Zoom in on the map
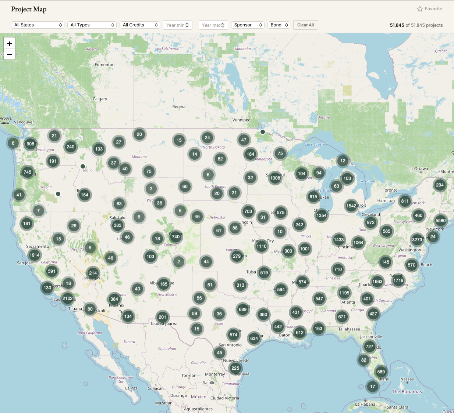Image resolution: width=454 pixels, height=413 pixels. tap(9, 43)
